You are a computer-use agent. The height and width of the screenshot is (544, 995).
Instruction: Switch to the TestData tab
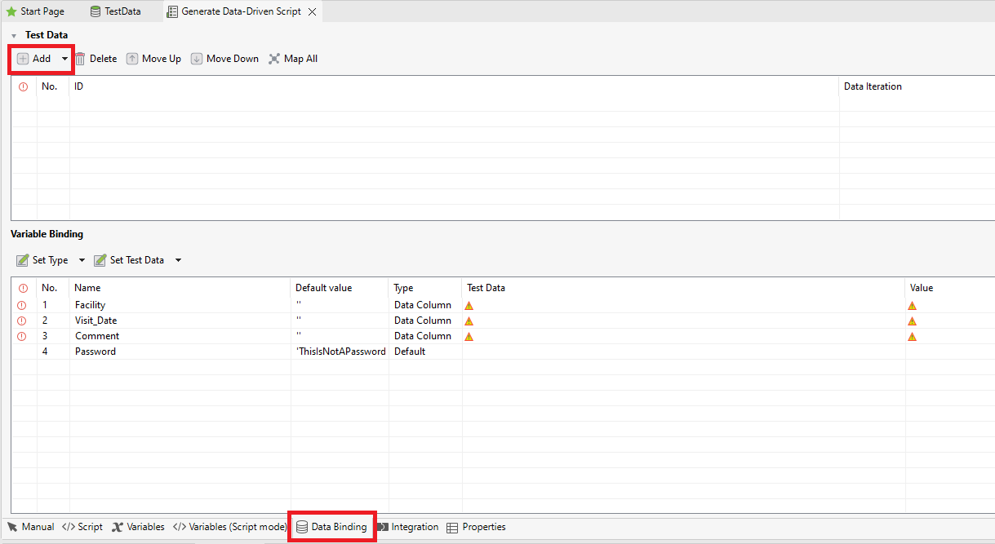(x=115, y=11)
